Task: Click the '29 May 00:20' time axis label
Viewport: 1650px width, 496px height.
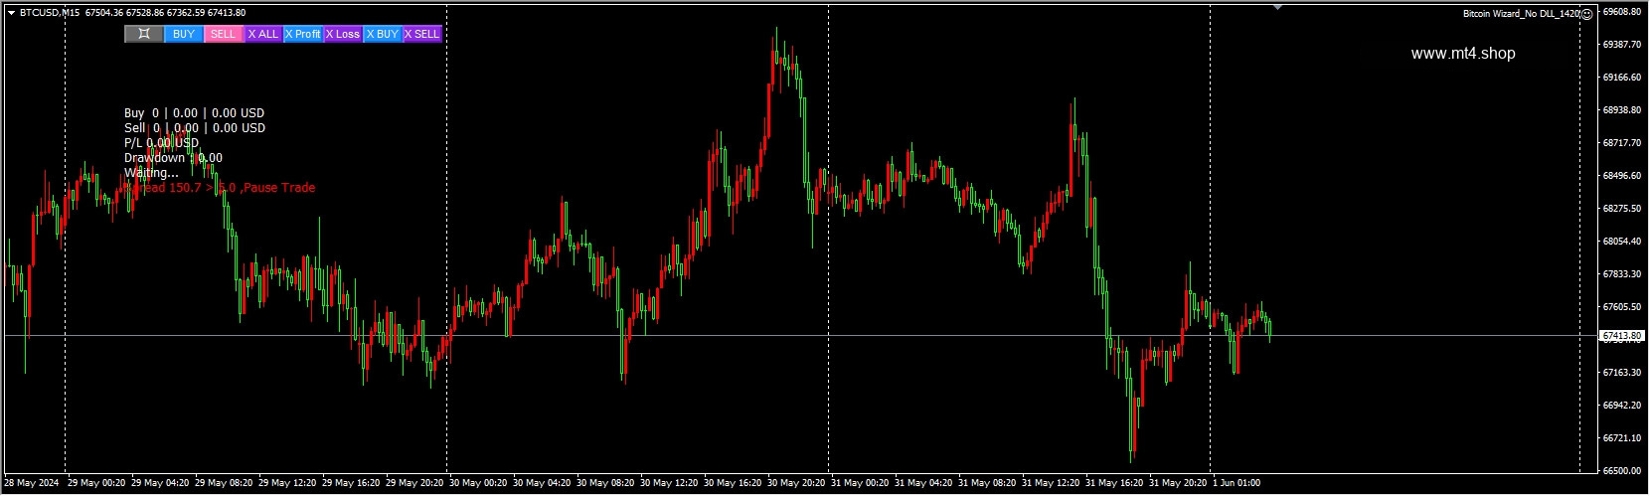Action: [96, 483]
